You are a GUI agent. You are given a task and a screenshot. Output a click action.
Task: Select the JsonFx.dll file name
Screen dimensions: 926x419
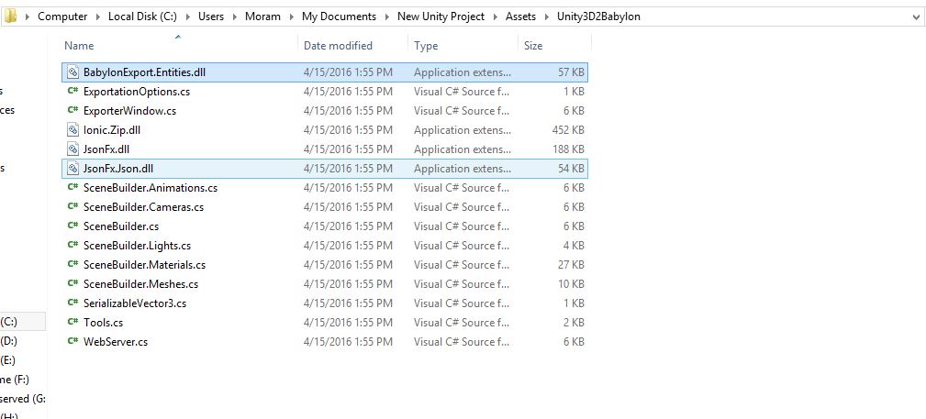(x=106, y=149)
